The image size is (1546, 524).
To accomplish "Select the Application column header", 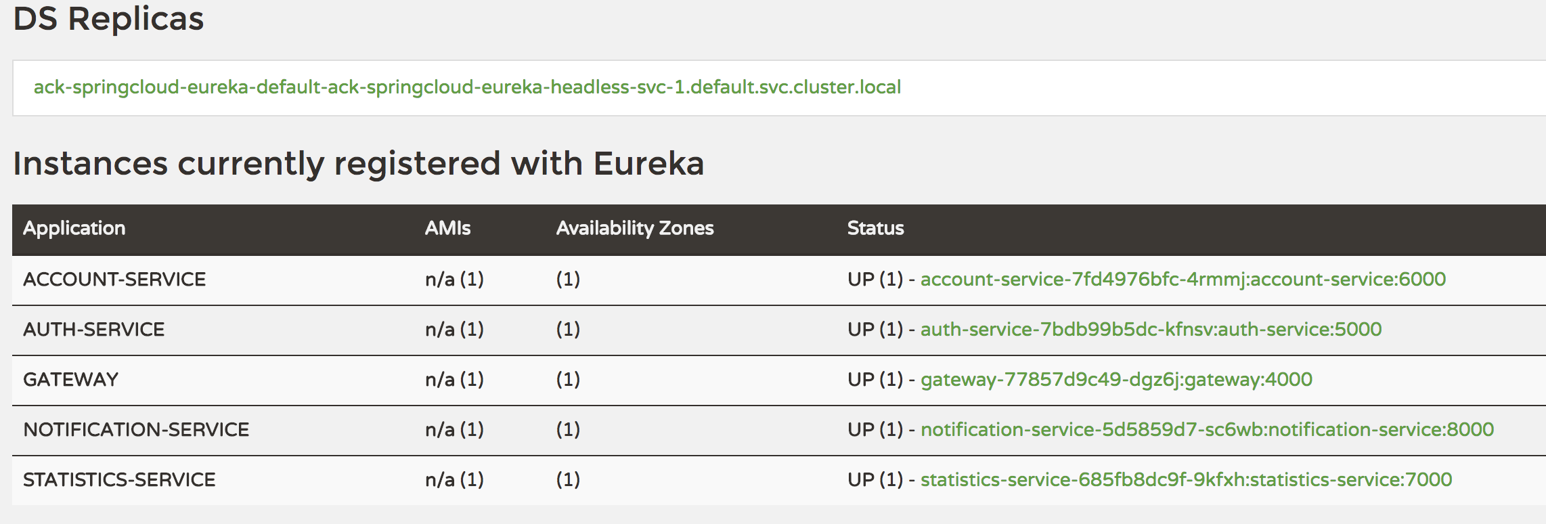I will [74, 229].
